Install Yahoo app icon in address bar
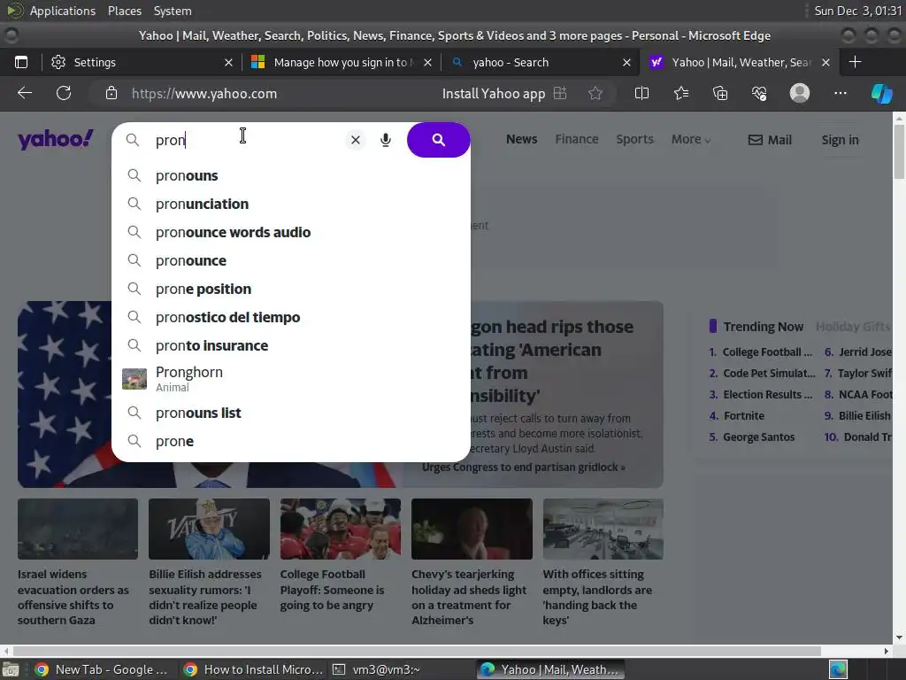This screenshot has width=906, height=680. [560, 93]
